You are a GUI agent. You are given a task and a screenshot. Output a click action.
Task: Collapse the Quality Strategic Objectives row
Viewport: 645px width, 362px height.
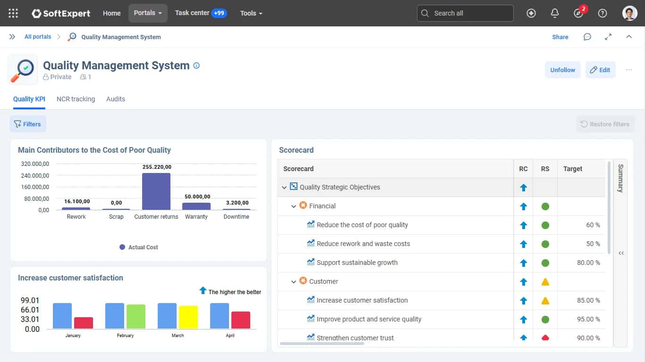[284, 187]
